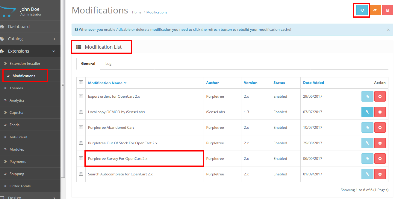Sort the table by Version column

250,83
